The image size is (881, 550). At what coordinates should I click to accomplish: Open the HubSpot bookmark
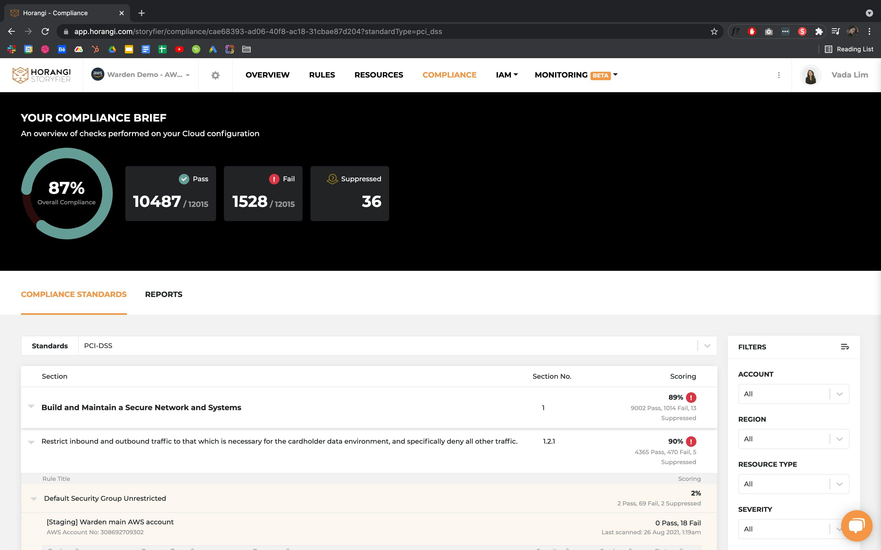coord(95,49)
